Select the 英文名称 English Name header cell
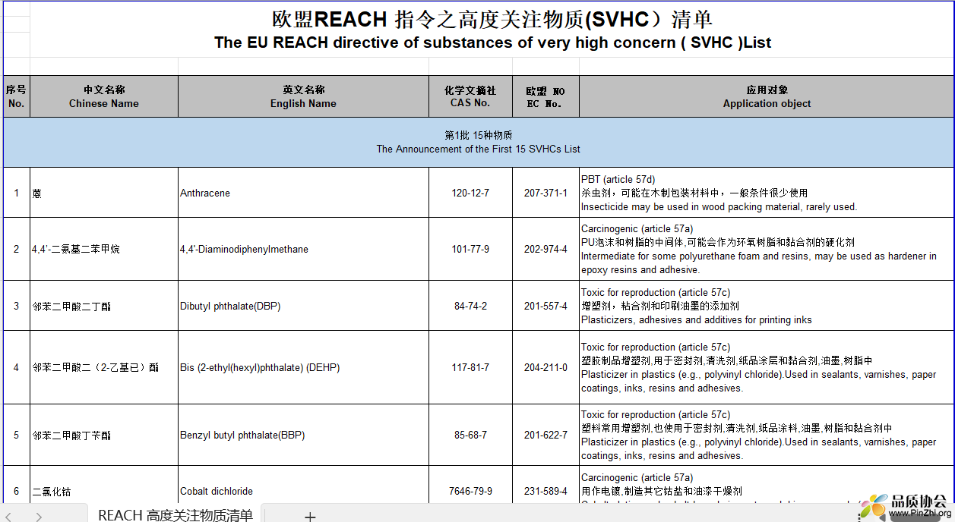Image resolution: width=955 pixels, height=522 pixels. coord(303,96)
